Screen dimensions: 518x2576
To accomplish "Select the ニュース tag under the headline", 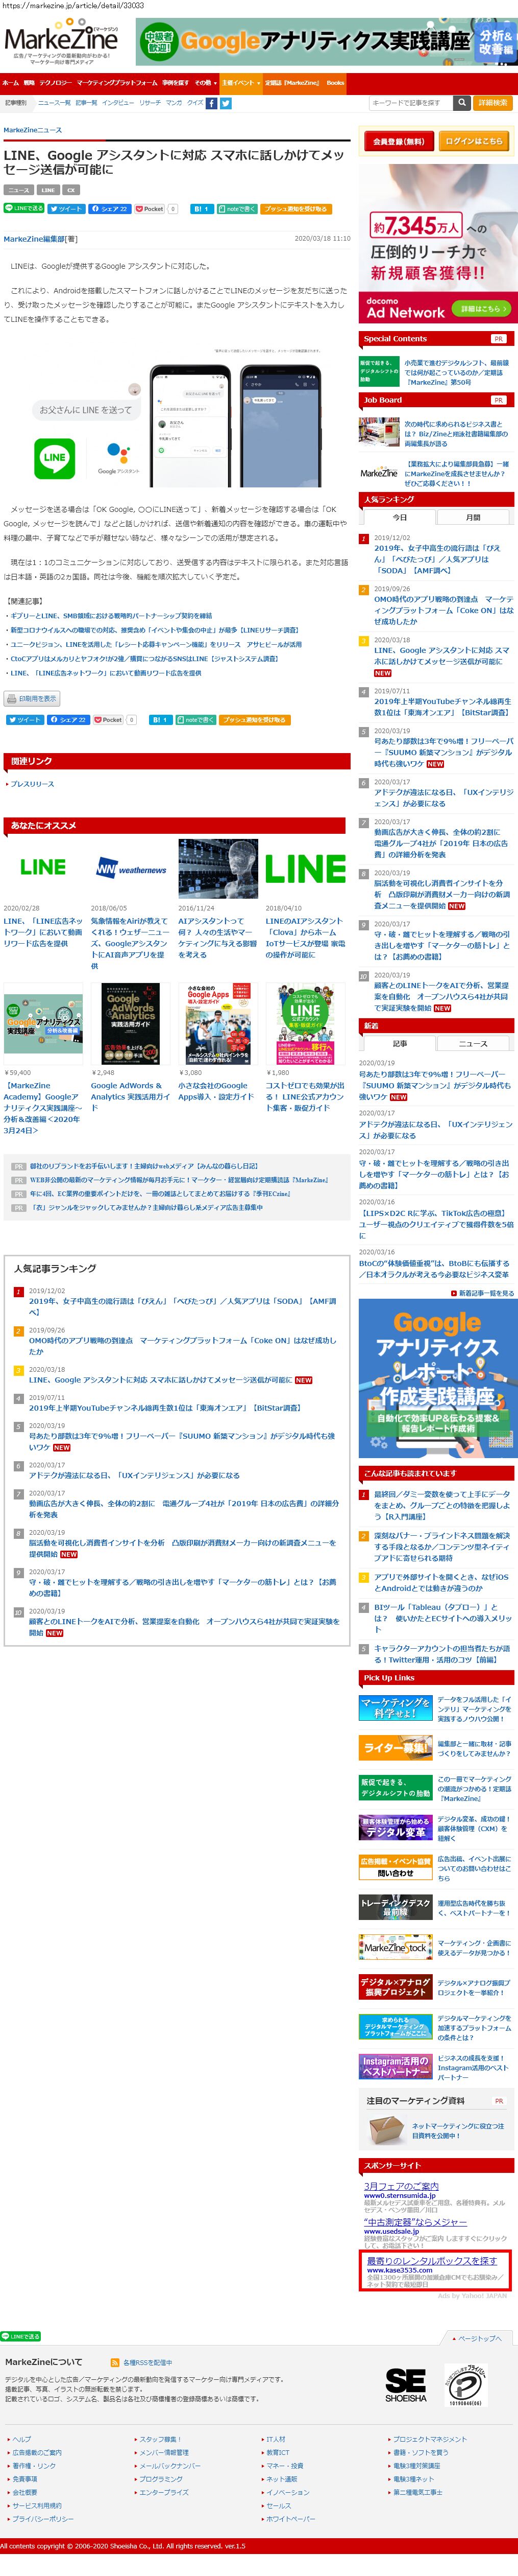I will point(18,190).
